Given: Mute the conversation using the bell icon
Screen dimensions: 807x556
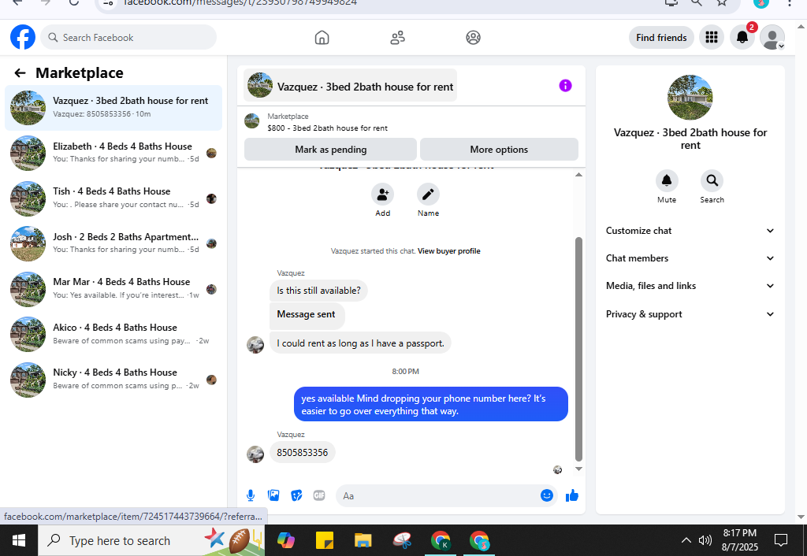Looking at the screenshot, I should pos(667,180).
